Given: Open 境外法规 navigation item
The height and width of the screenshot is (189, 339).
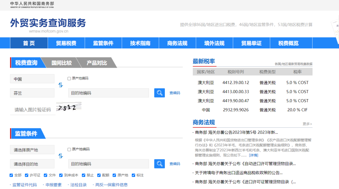Looking at the screenshot, I should pos(214,43).
